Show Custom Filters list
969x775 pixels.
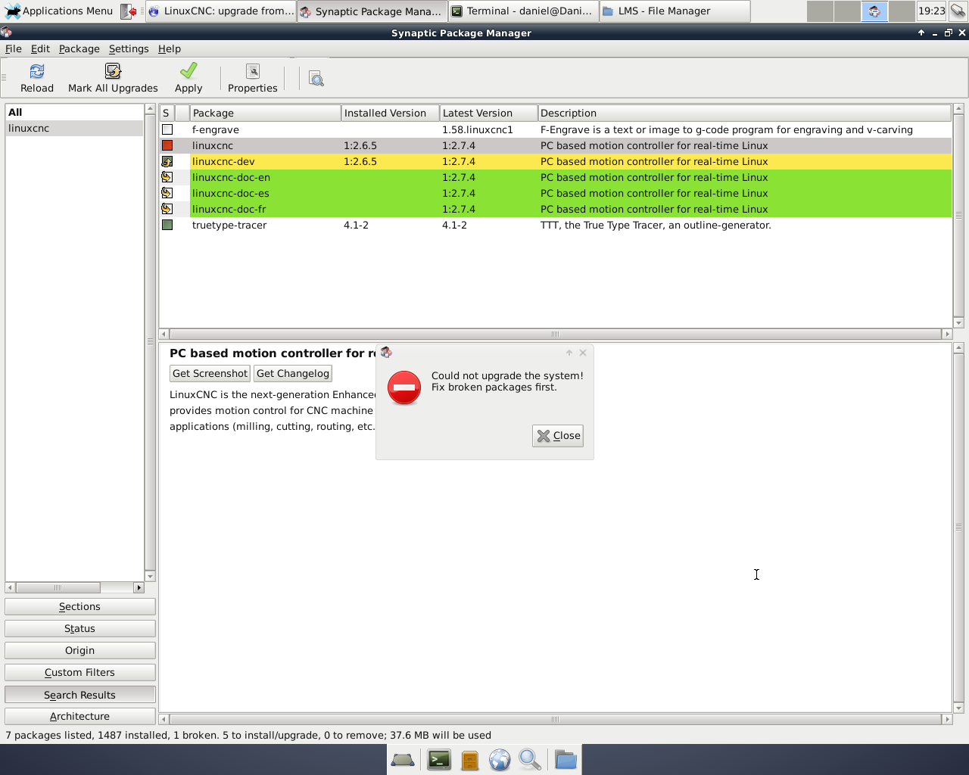pos(80,673)
